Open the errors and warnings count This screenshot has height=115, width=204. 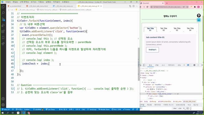[19, 109]
